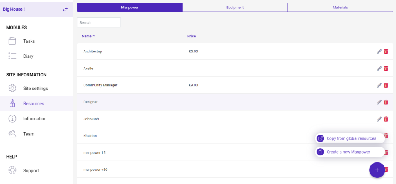Open the Information page
The image size is (396, 184).
(x=35, y=119)
